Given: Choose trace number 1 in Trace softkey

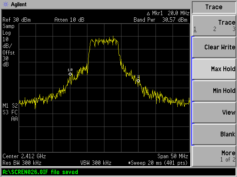Looking at the screenshot, I should click(195, 29).
